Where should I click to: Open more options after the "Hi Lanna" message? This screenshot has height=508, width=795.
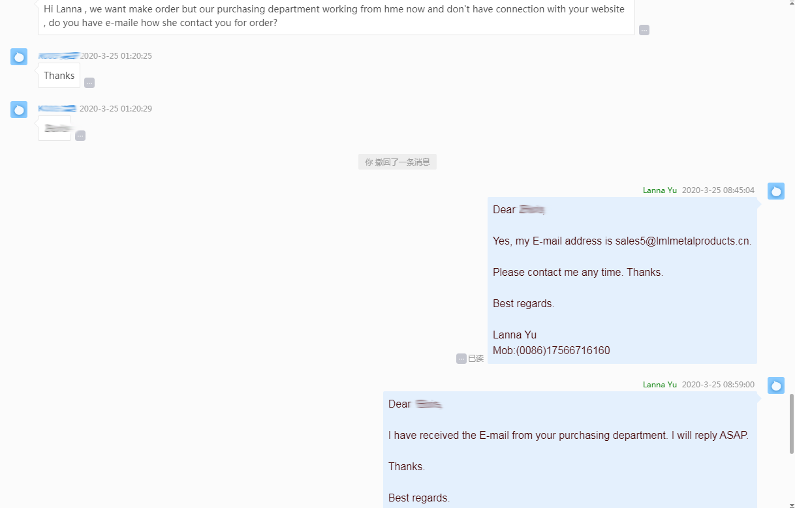click(x=644, y=30)
